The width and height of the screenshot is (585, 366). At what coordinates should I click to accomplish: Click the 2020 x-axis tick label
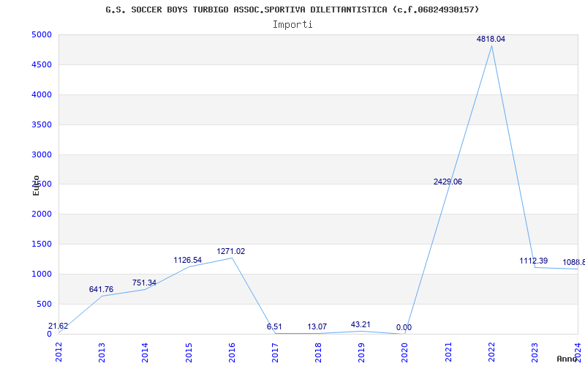(405, 352)
